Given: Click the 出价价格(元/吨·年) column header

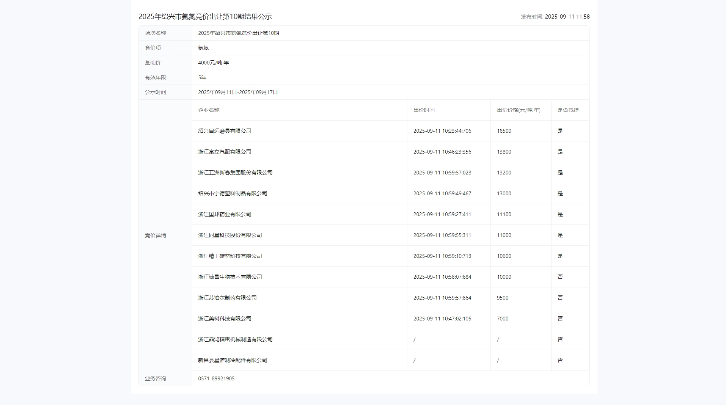Looking at the screenshot, I should (x=519, y=110).
